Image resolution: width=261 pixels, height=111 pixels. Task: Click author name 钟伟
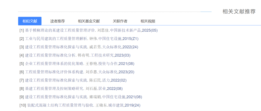94,39
